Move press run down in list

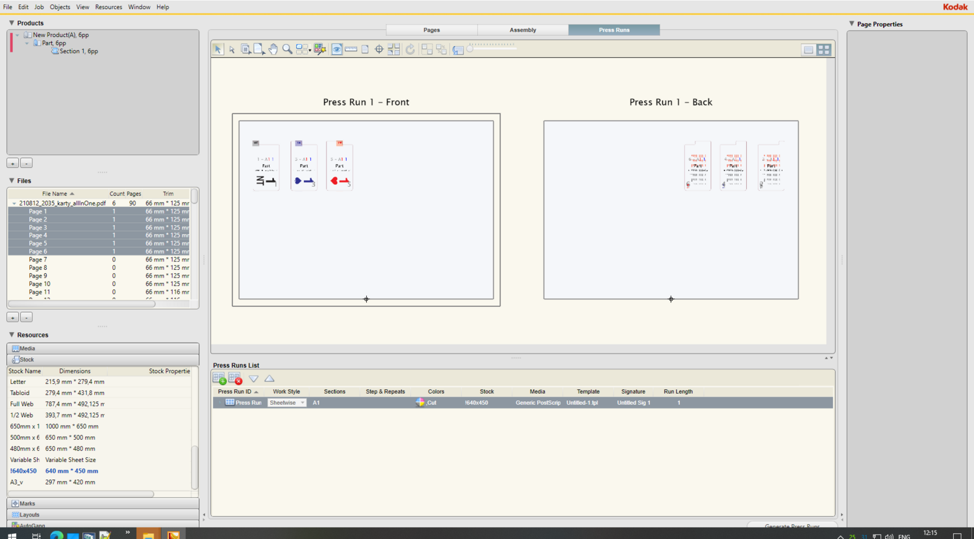(254, 379)
